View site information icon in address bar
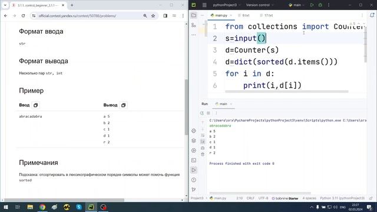The width and height of the screenshot is (377, 212). (34, 16)
